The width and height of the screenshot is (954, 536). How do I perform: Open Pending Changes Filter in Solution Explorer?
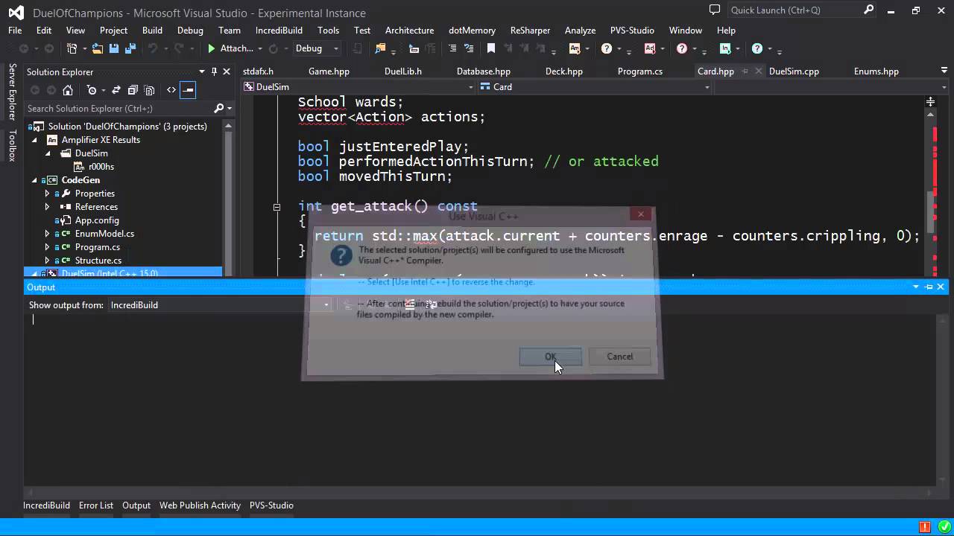point(92,90)
